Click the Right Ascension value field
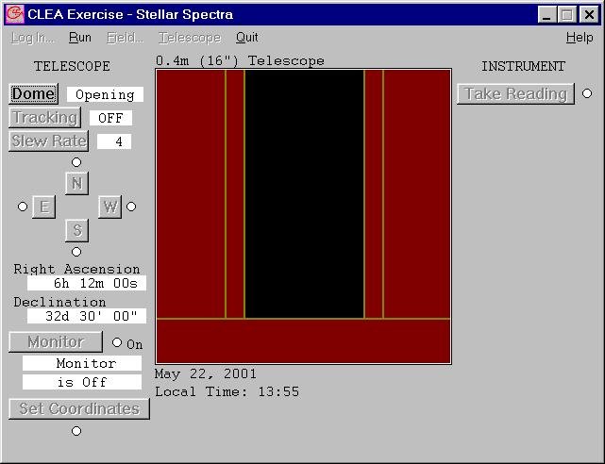 point(86,284)
